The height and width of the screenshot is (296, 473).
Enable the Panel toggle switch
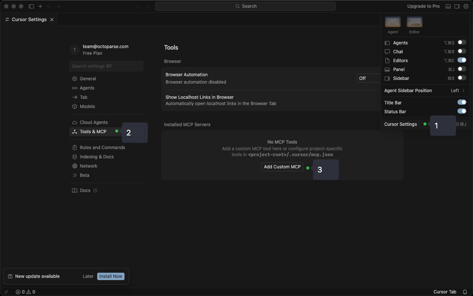point(462,69)
